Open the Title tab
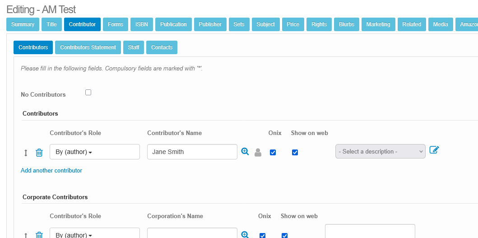This screenshot has height=238, width=478. [x=51, y=24]
